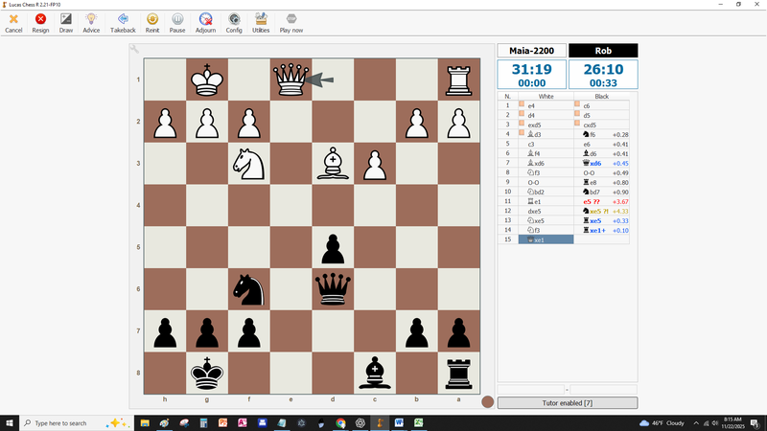Click the Rob player name label
This screenshot has width=767, height=431.
pyautogui.click(x=602, y=50)
